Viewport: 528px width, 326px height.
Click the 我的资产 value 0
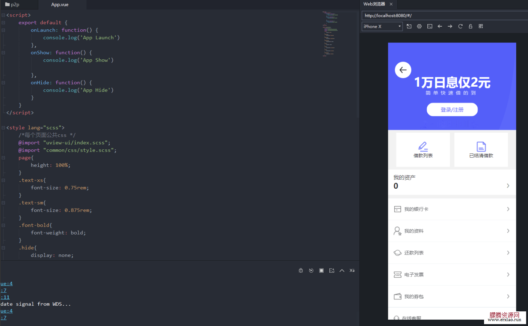(396, 186)
